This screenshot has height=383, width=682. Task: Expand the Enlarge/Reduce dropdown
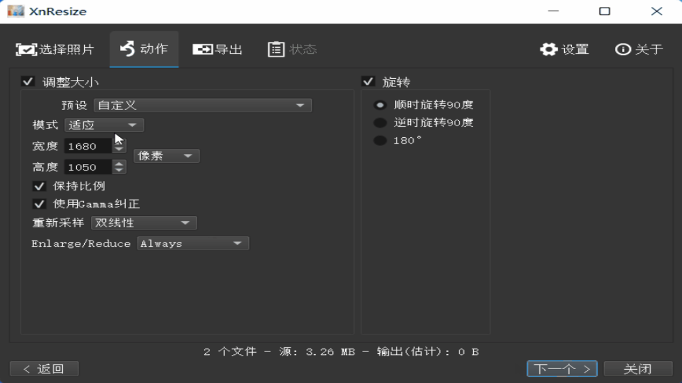pyautogui.click(x=193, y=244)
